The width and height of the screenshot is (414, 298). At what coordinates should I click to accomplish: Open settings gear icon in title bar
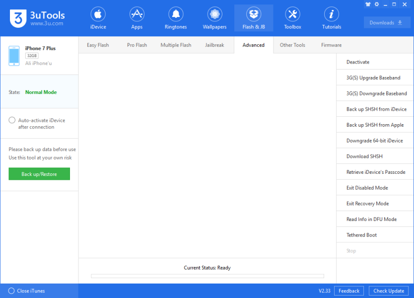click(x=377, y=4)
